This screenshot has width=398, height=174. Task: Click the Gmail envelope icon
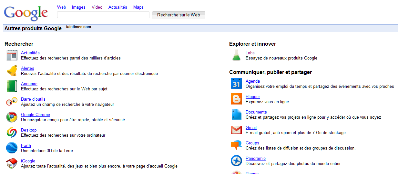(x=237, y=130)
